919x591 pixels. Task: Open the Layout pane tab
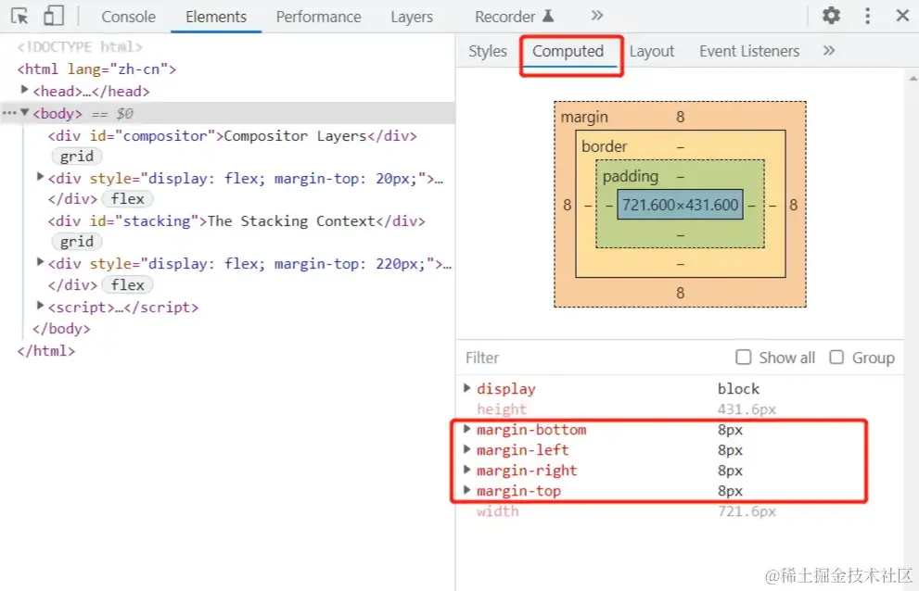pos(652,52)
